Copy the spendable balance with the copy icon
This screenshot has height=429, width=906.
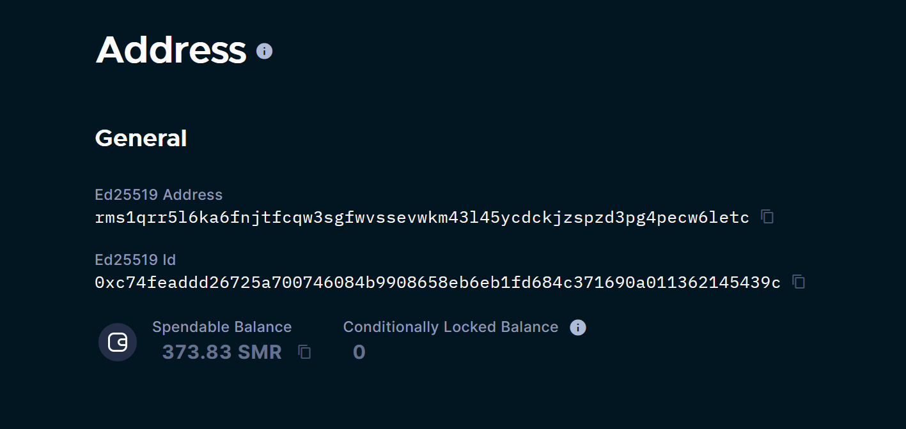(304, 352)
